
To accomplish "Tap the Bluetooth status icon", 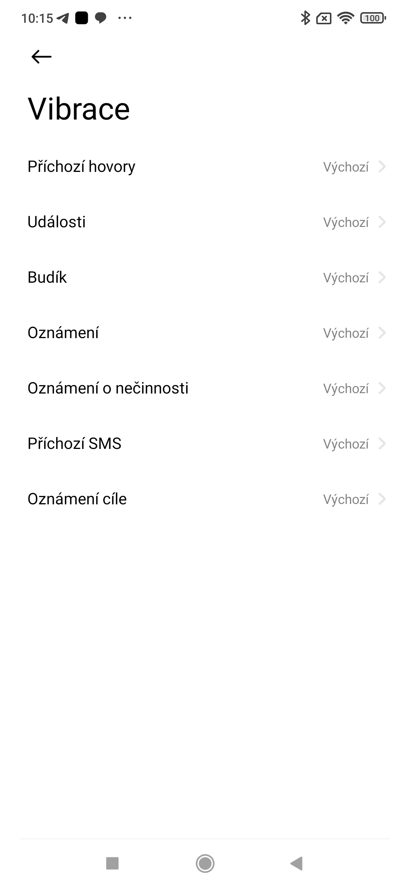I will (x=305, y=18).
